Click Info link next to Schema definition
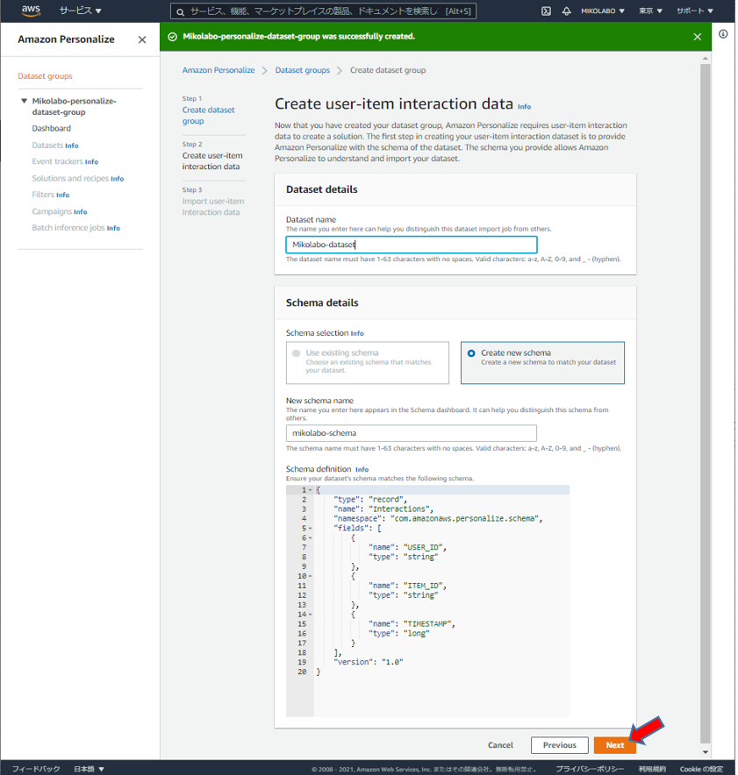The width and height of the screenshot is (738, 775). point(363,471)
